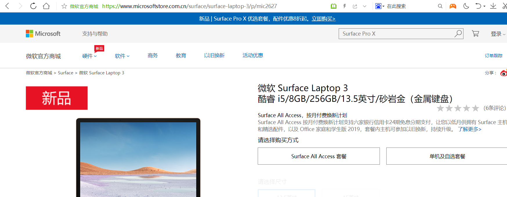Screen dimensions: 507x197
Task: Click the 请选择购买方式 label
Action: point(278,140)
